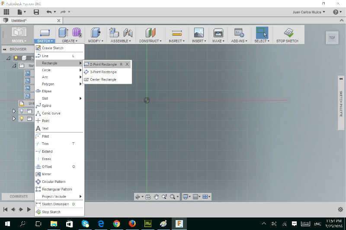The image size is (346, 230).
Task: Click the orbit navigation icon
Action: pos(137,197)
